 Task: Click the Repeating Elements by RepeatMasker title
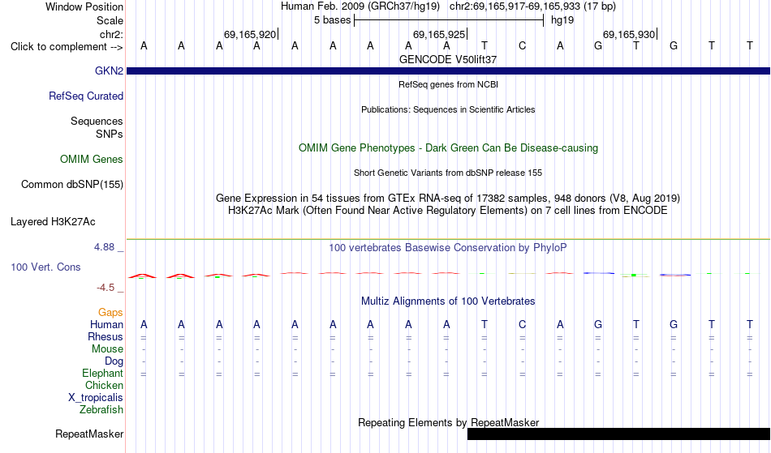[x=448, y=422]
